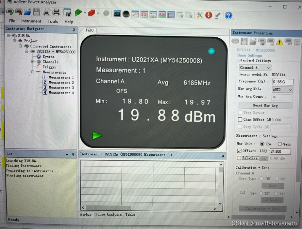The height and width of the screenshot is (229, 302).
Task: Enable the Chan Offset checkbox
Action: click(240, 119)
